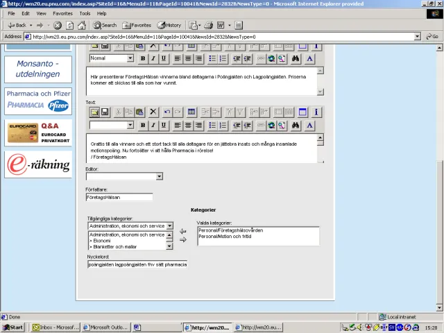Viewport: 444px width, 333px height.
Task: Click the Print icon in the IE toolbar
Action: click(208, 26)
